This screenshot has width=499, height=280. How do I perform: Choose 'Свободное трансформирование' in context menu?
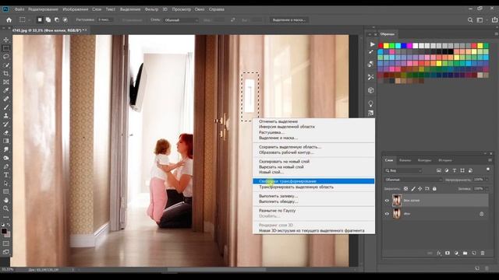tap(313, 181)
